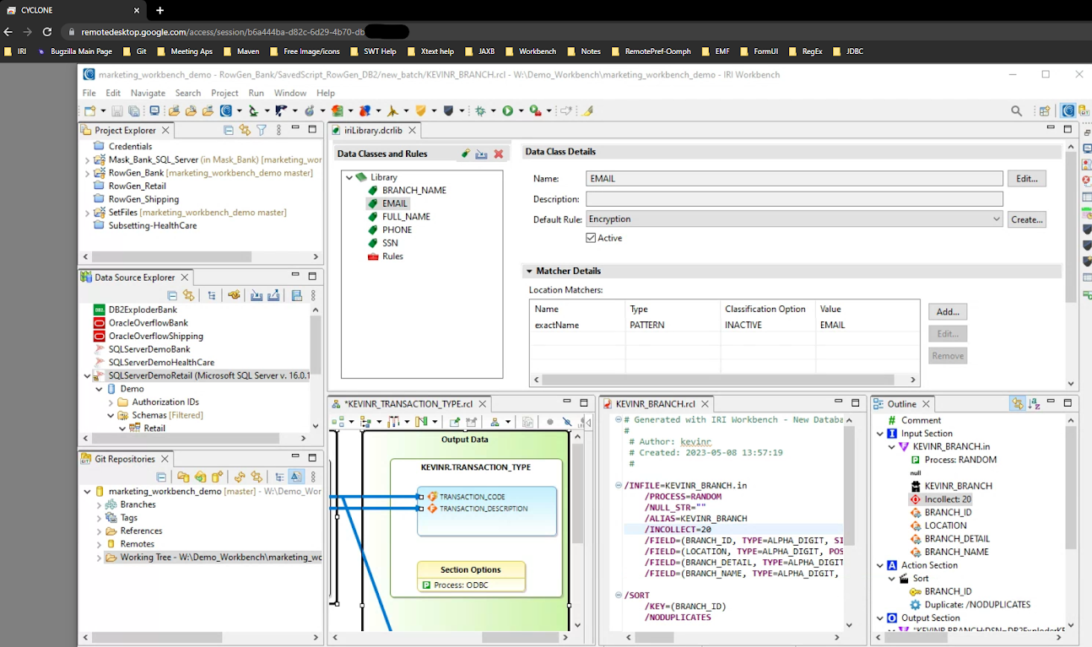Toggle the alphabetical sort icon in Outline view
Screen dimensions: 1092x647
click(x=1034, y=404)
